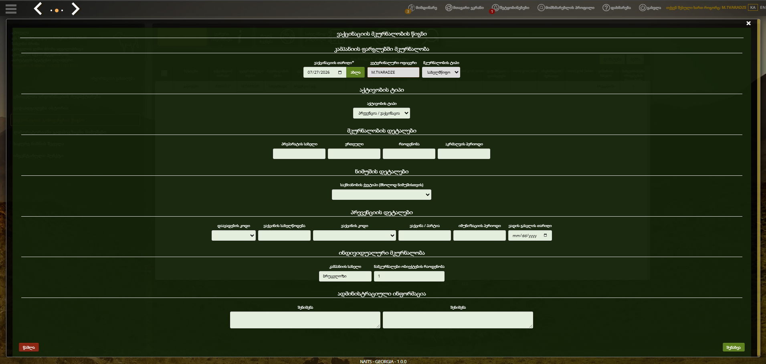Open მკურნალობის ტიპი dropdown სახელმწიფო

pos(441,72)
